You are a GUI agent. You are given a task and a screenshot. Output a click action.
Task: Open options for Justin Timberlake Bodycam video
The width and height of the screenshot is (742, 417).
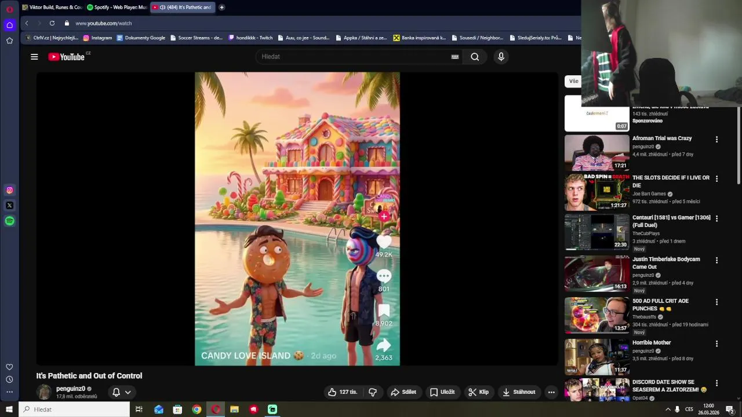coord(716,261)
